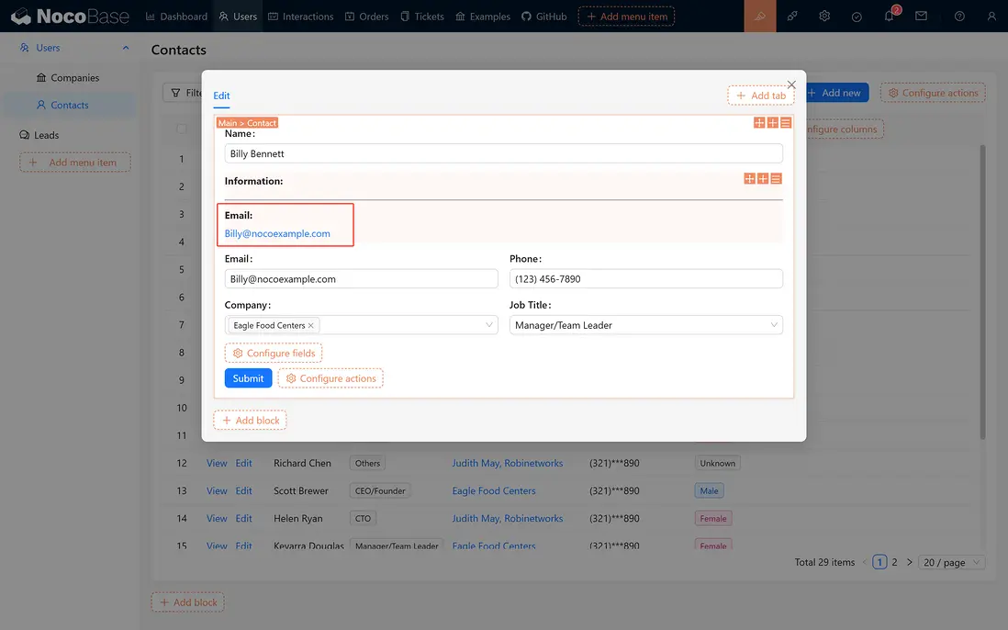
Task: Go to next page arrow
Action: point(909,562)
